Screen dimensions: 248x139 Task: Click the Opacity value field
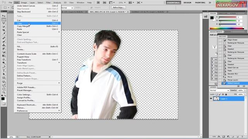[241, 90]
